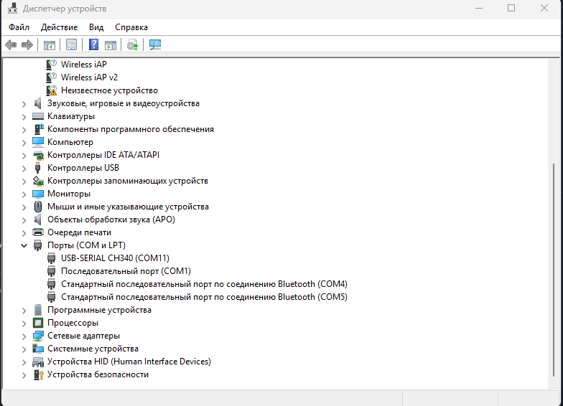Click the USB plug icon of Контроллеры USB
Image resolution: width=563 pixels, height=406 pixels.
(37, 168)
